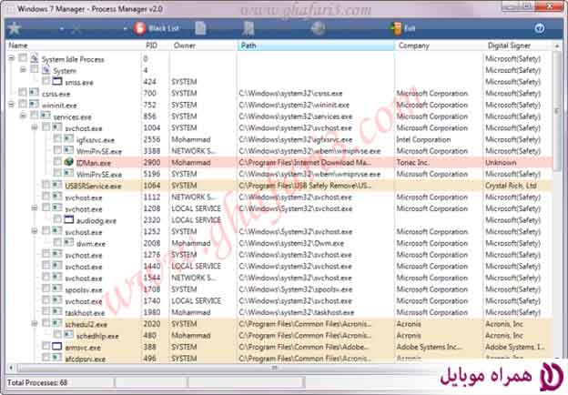Screen dimensions: 568x395
Task: Click the spoolsv.exe process icon
Action: click(x=56, y=289)
